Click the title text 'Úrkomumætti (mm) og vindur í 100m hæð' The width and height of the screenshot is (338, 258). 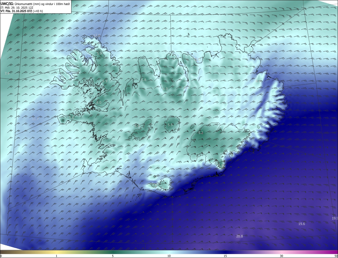42,4
